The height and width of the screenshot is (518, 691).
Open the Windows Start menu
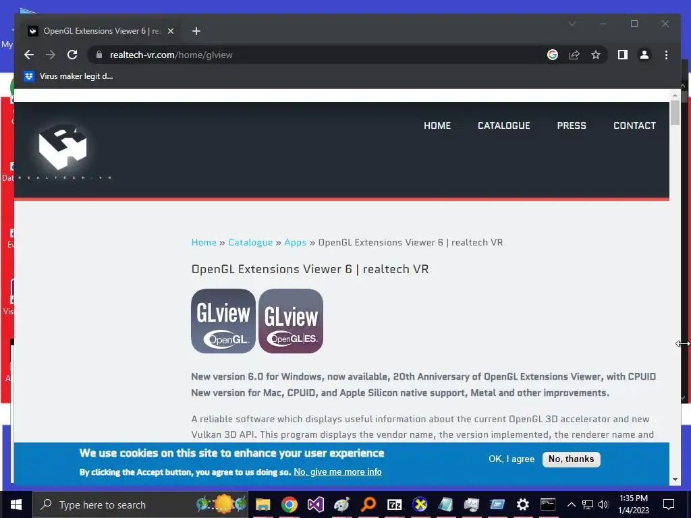coord(16,505)
